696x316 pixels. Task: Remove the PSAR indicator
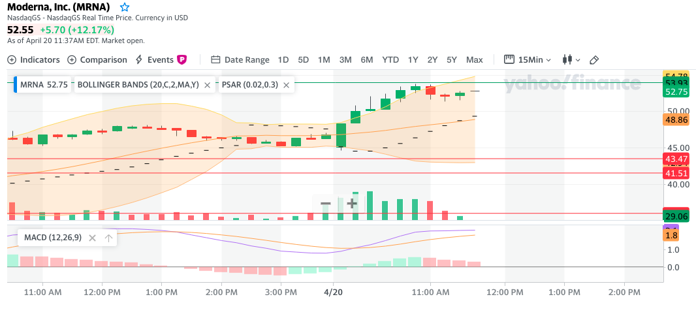click(x=287, y=85)
